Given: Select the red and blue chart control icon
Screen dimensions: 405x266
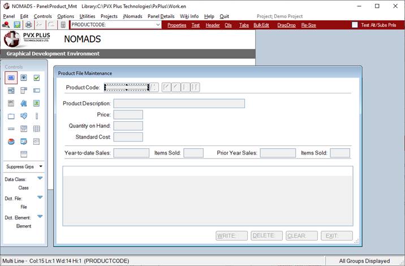Looking at the screenshot, I should tap(11, 141).
